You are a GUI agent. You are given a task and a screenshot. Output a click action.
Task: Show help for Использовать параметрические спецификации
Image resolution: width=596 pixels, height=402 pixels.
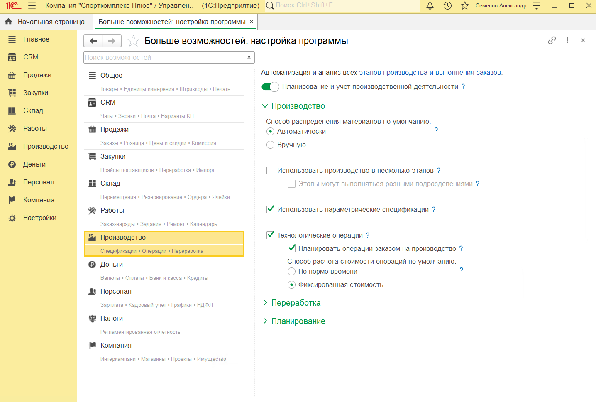point(434,209)
